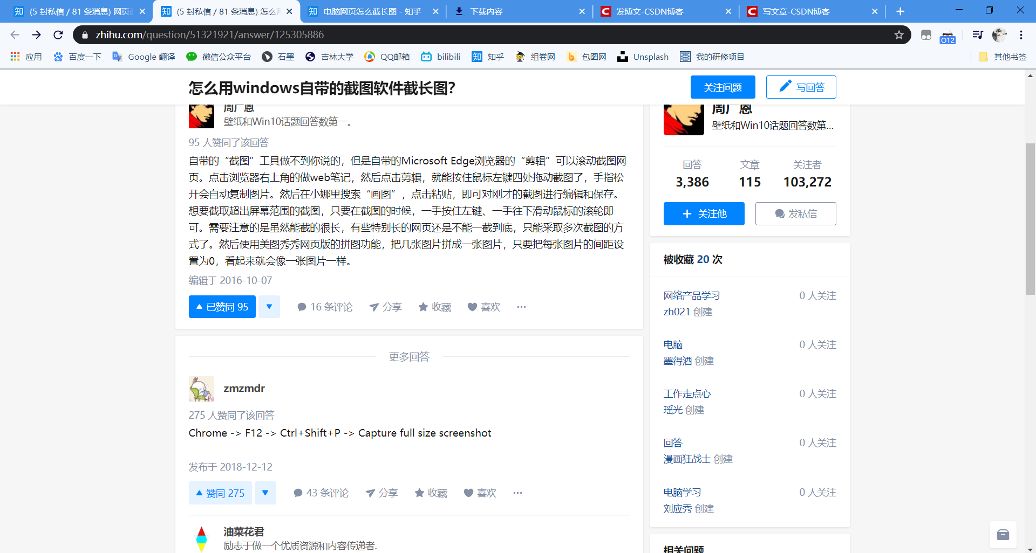Screen dimensions: 1036x553
Task: Toggle the 已赞同 95 upvote button
Action: pos(222,307)
